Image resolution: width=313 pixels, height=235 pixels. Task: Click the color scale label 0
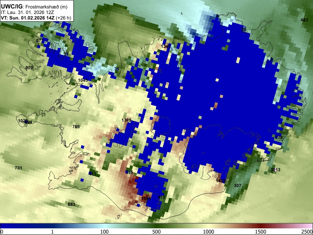[2, 232]
